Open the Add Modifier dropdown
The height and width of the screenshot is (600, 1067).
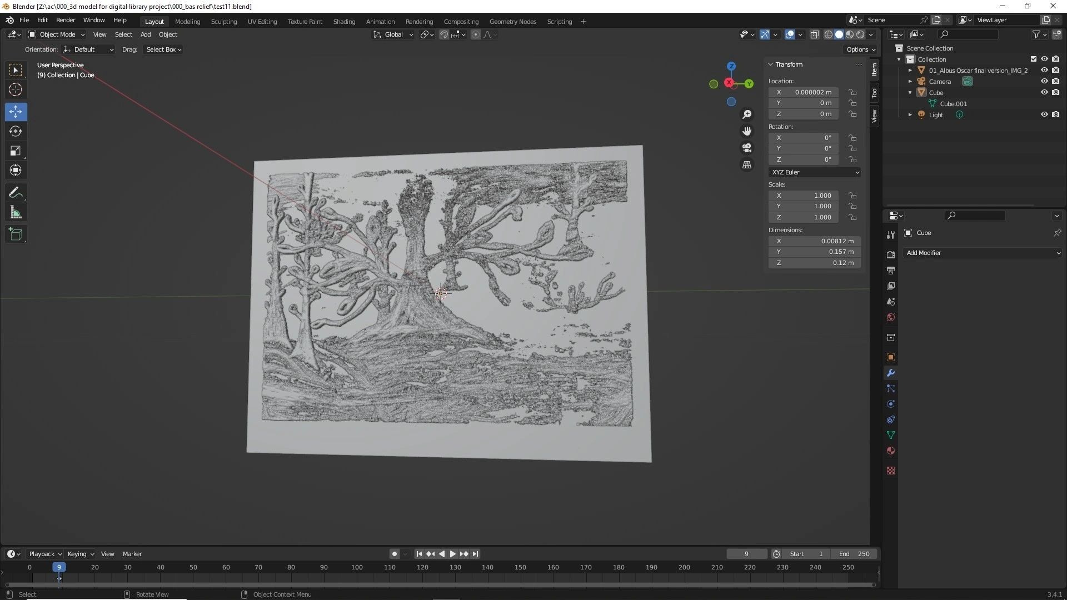click(982, 253)
